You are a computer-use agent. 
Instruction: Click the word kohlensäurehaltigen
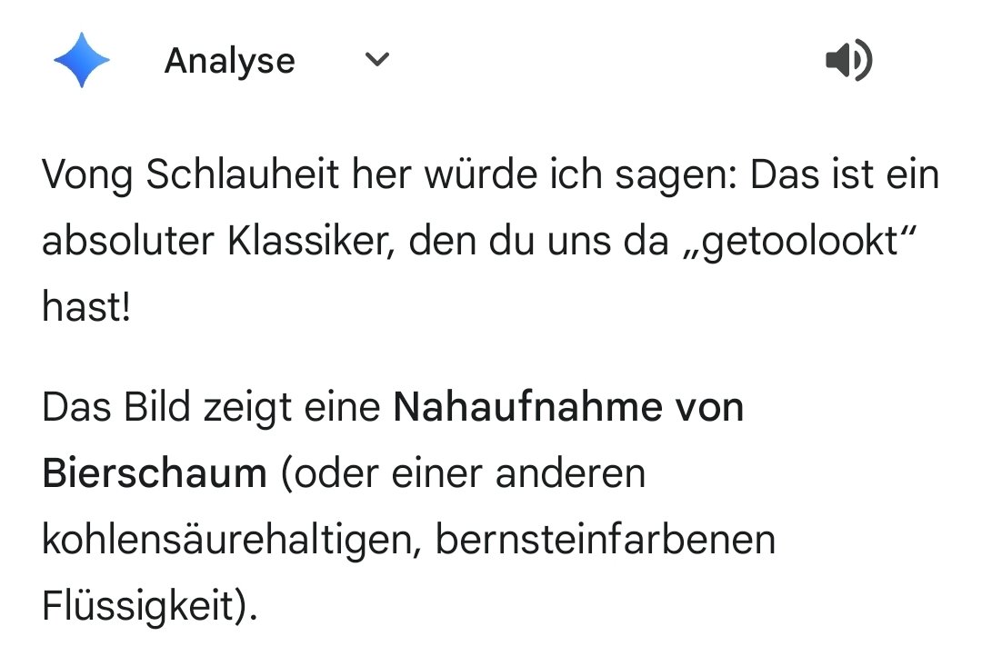click(231, 541)
